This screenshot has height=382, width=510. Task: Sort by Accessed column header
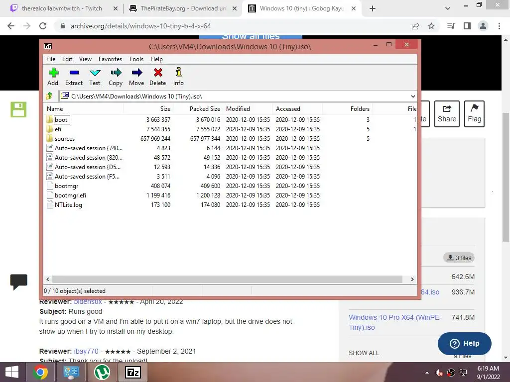click(x=298, y=109)
